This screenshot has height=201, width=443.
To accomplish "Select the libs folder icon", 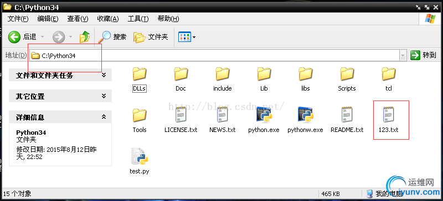I will pyautogui.click(x=306, y=74).
